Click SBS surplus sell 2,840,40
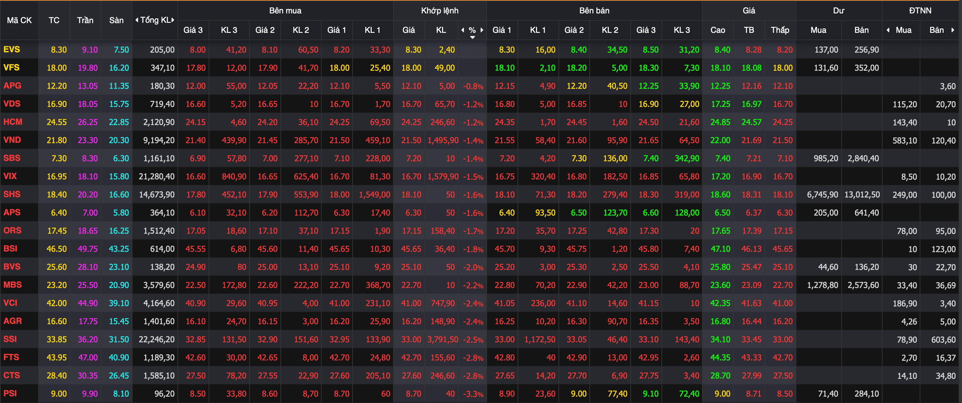 tap(863, 159)
